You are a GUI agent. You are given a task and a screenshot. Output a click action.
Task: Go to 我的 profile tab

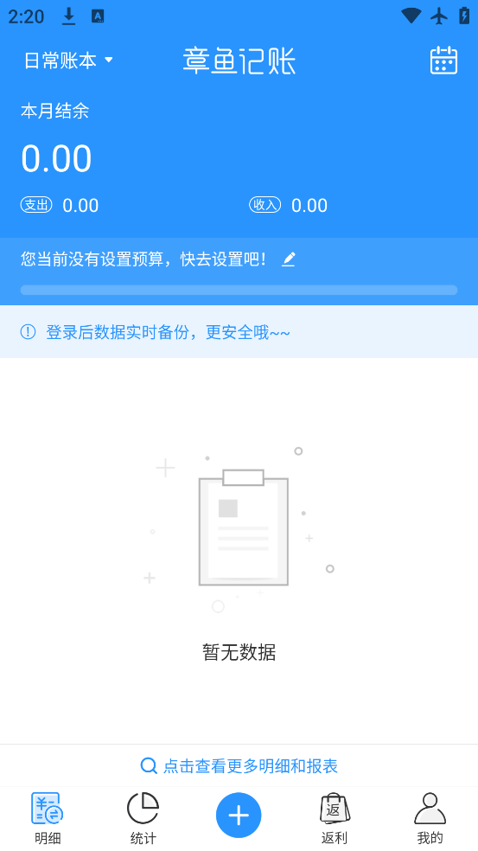(x=430, y=818)
